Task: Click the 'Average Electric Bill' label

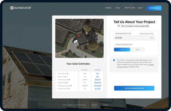Action: point(123,33)
